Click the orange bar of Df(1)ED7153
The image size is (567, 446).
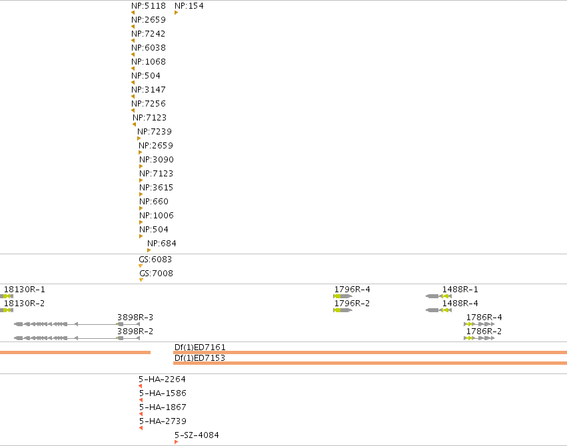pyautogui.click(x=370, y=363)
